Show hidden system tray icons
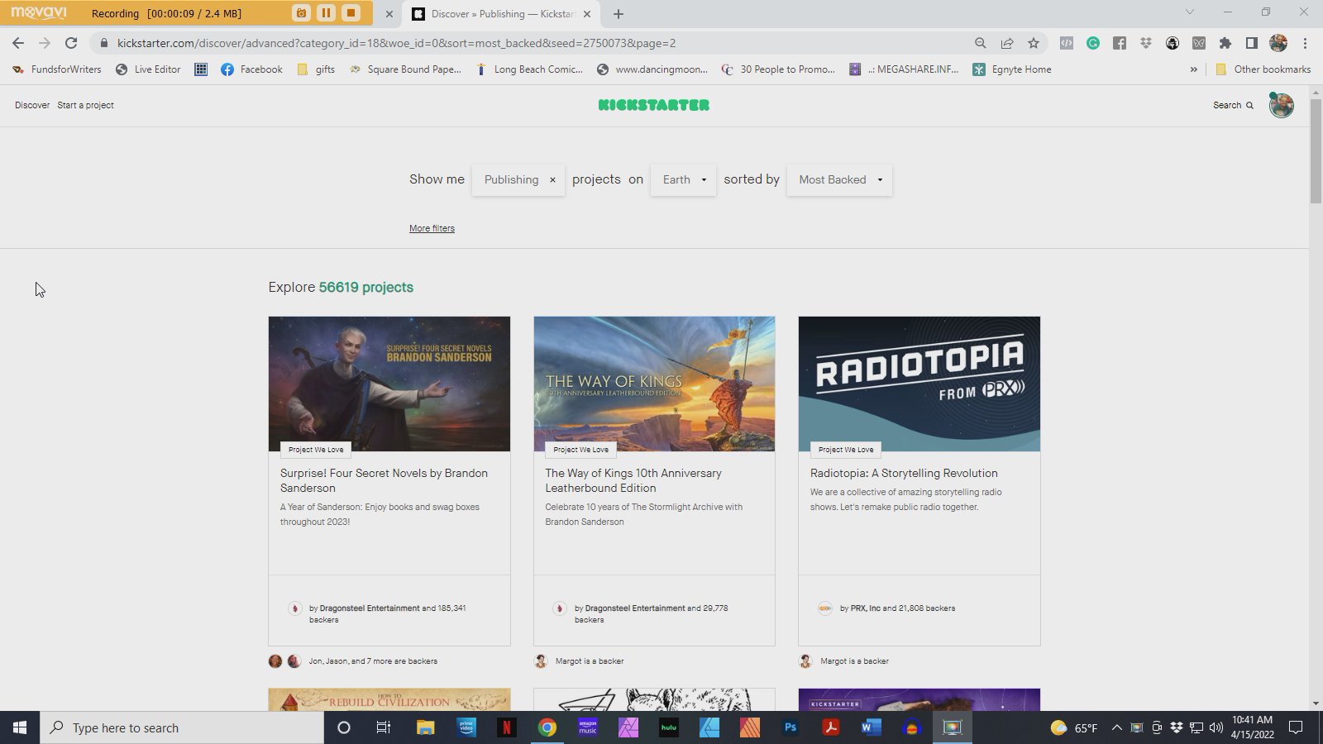Screen dimensions: 1323x744 point(1116,727)
